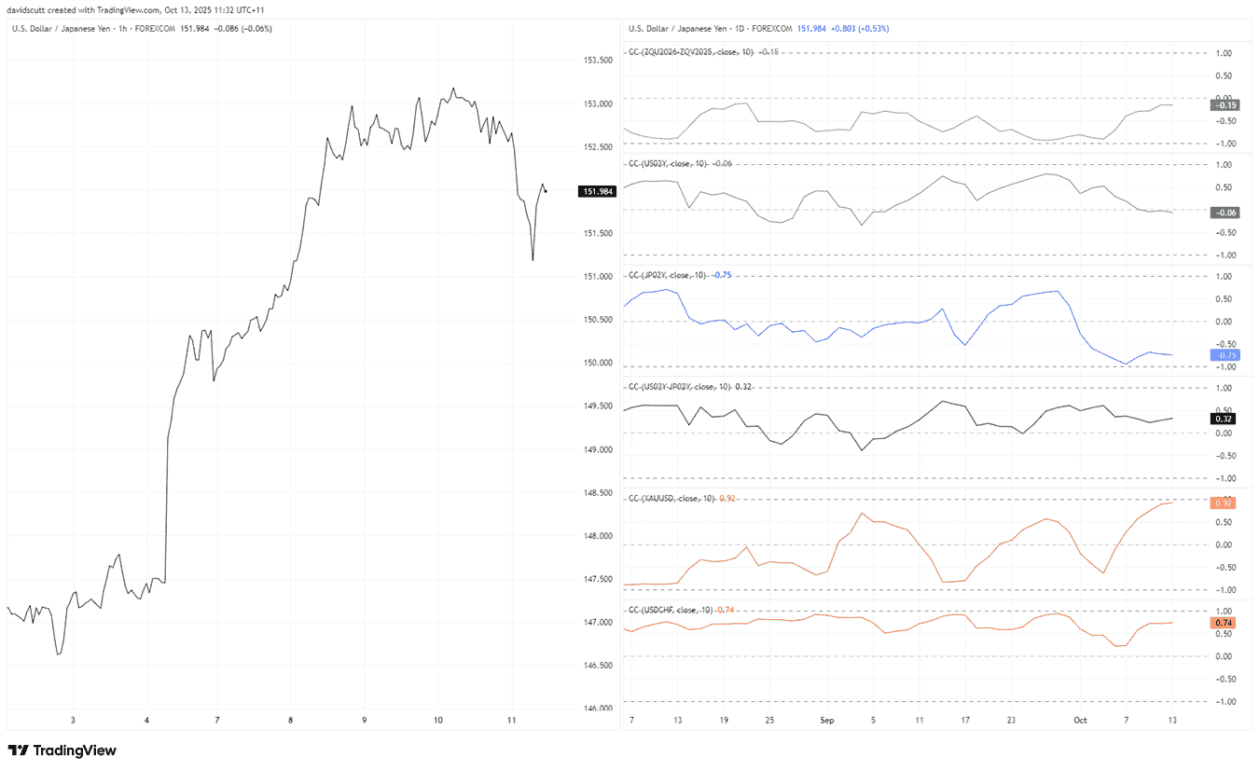Select the 152.500 price axis label
The image size is (1259, 771).
click(x=598, y=147)
